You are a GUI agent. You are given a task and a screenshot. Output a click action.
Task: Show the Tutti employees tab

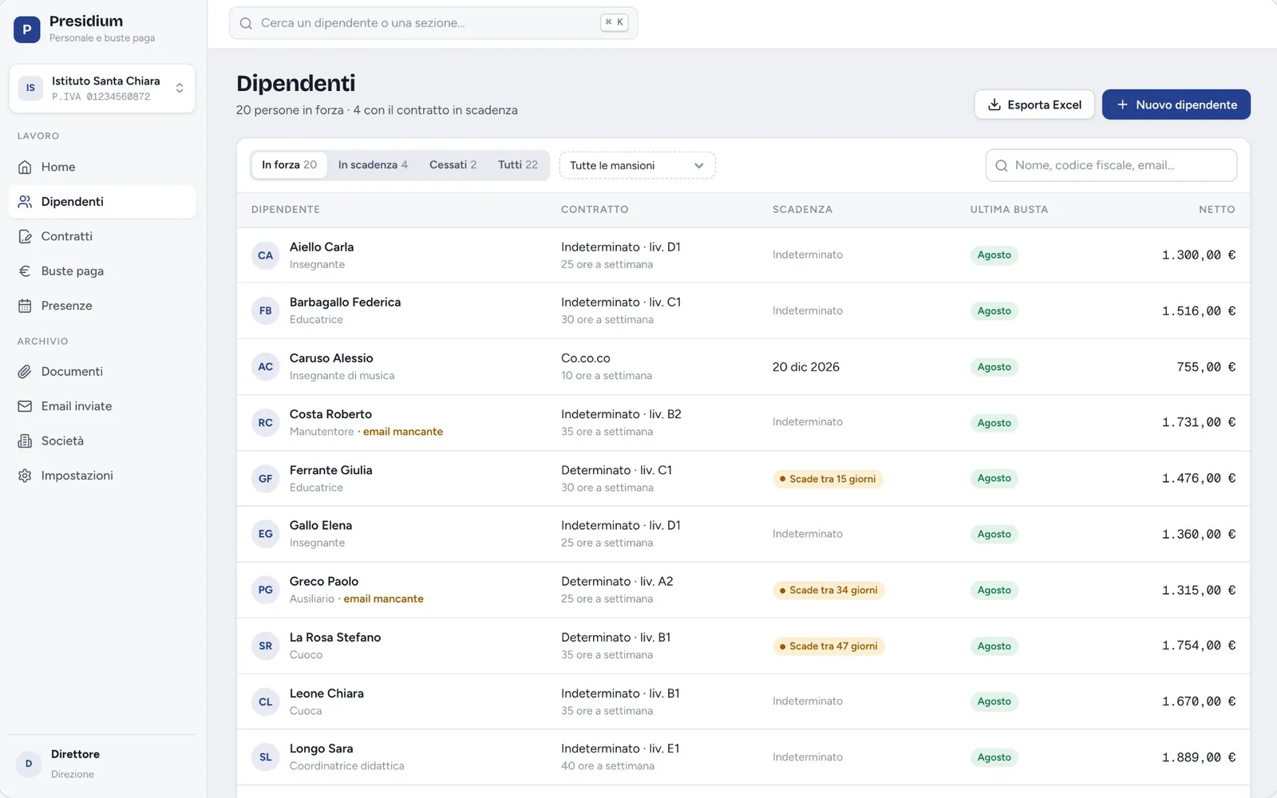click(518, 165)
